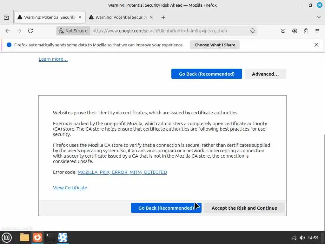
Task: Click the warning triangle icon on first tab
Action: 20,17
